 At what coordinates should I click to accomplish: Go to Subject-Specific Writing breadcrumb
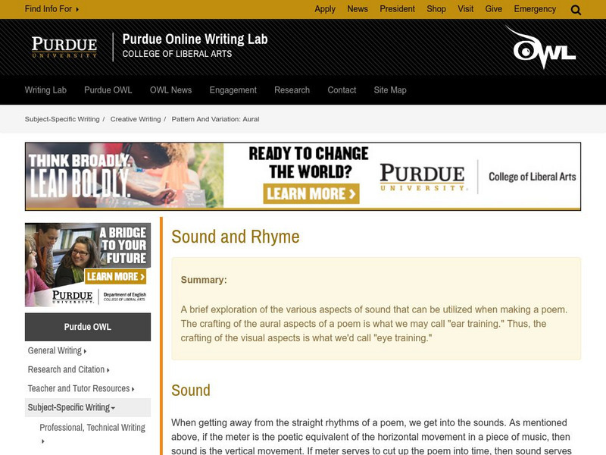[62, 119]
